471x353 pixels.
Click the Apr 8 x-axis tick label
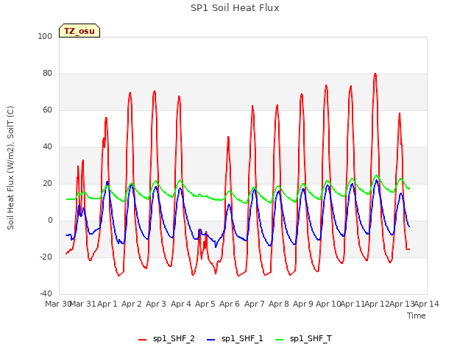[x=279, y=304]
